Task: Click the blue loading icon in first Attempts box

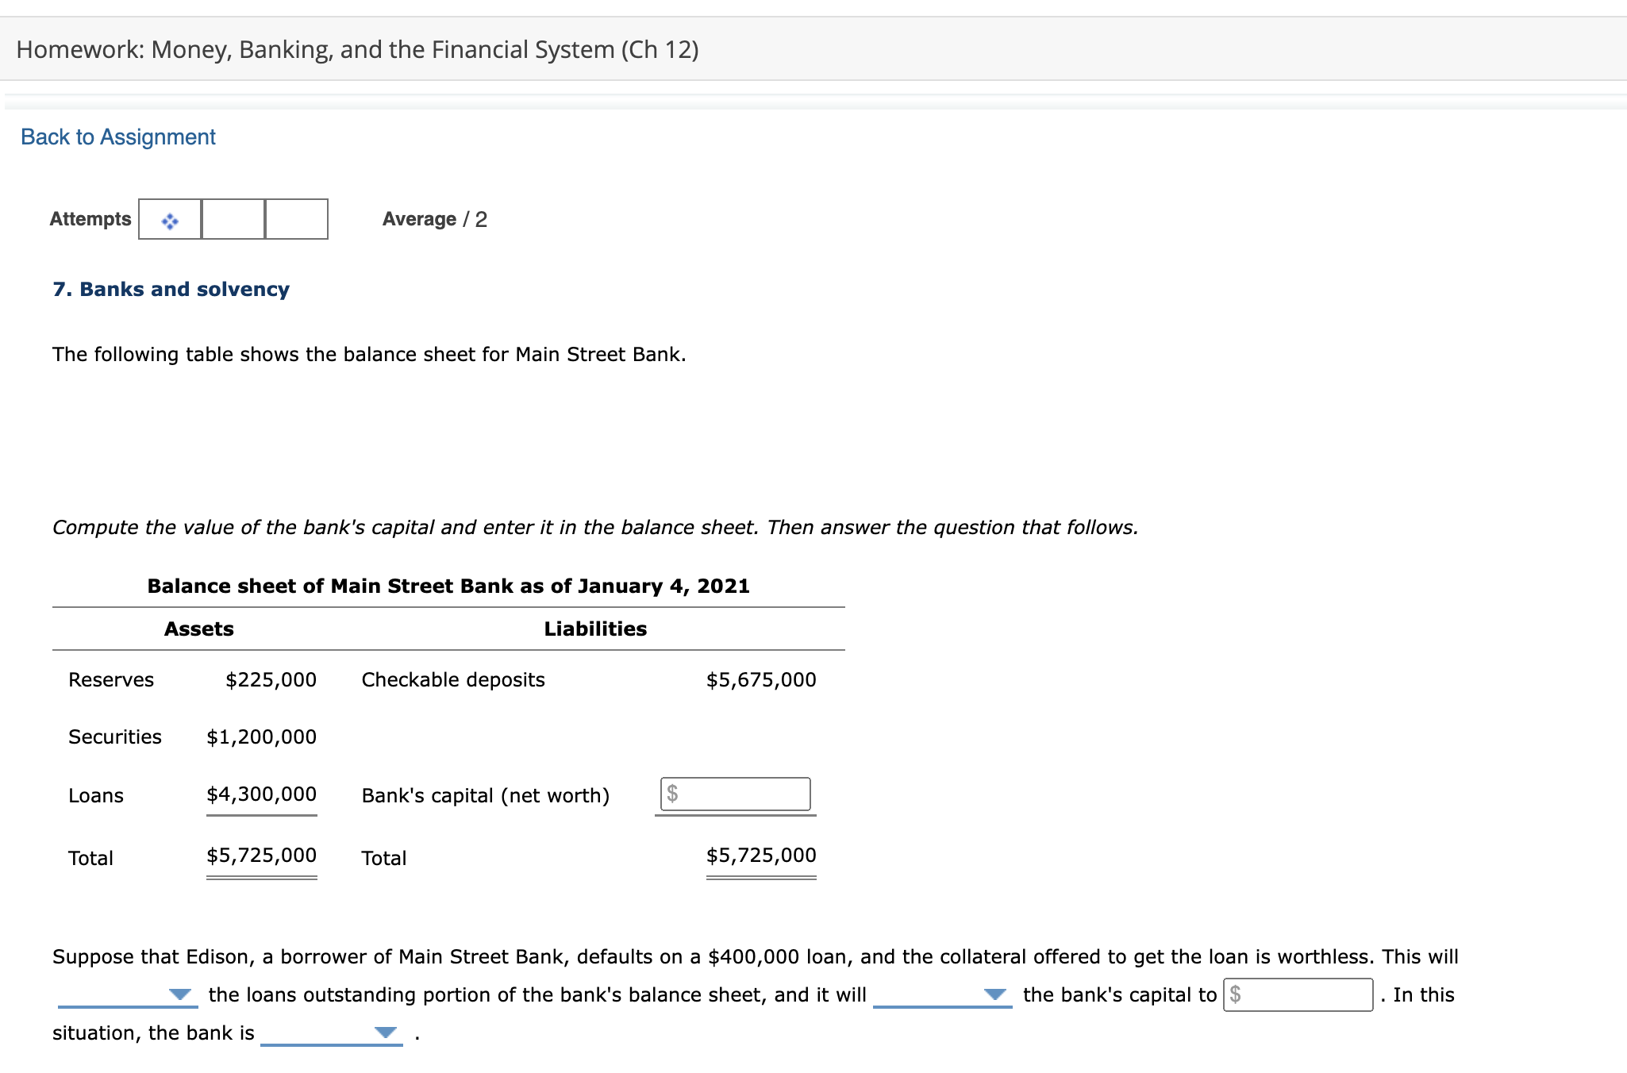Action: [x=169, y=219]
